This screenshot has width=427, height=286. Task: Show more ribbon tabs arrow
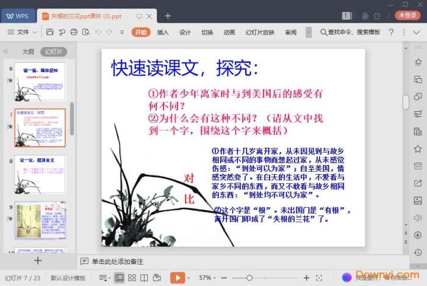pyautogui.click(x=309, y=32)
